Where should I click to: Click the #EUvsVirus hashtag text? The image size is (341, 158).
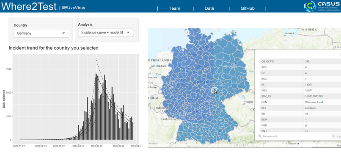73,8
